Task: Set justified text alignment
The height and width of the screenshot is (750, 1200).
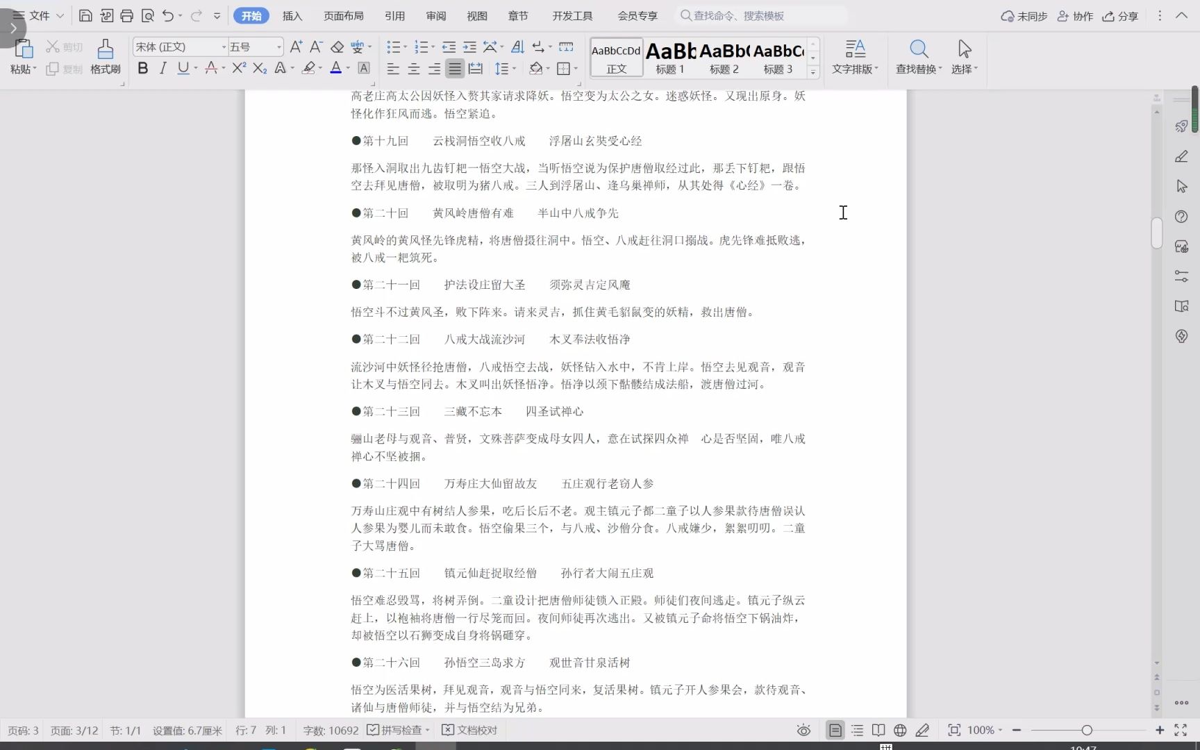Action: click(x=455, y=68)
